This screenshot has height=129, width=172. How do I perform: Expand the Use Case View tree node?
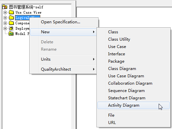click(x=5, y=12)
